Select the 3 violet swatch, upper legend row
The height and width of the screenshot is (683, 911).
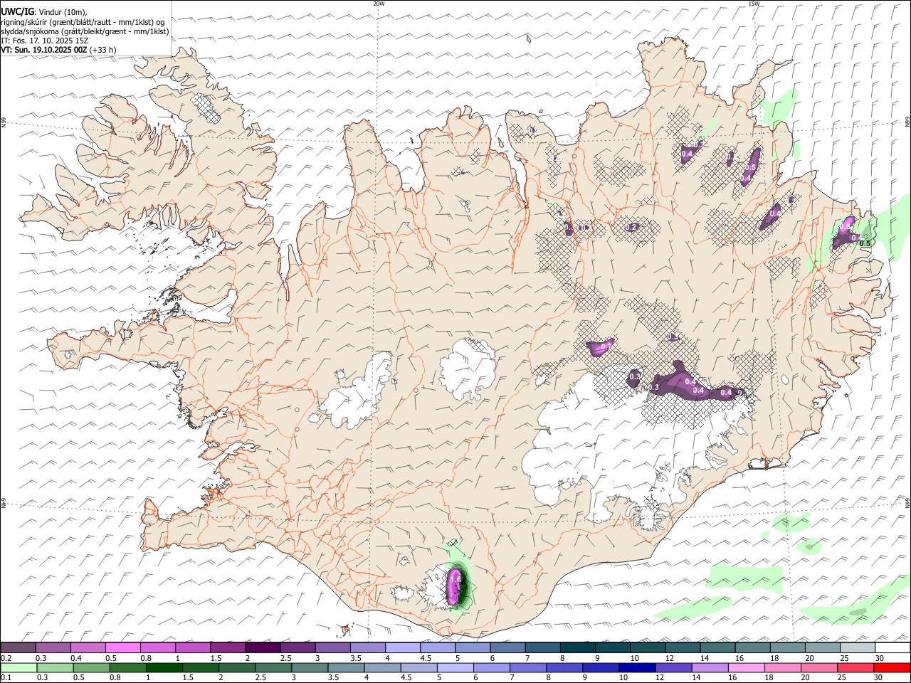point(332,647)
